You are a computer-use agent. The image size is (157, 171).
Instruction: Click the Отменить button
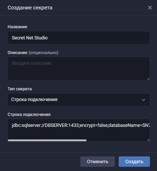[x=98, y=162]
